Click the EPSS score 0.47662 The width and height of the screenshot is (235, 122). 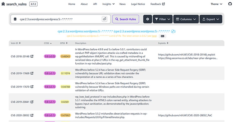click(65, 115)
